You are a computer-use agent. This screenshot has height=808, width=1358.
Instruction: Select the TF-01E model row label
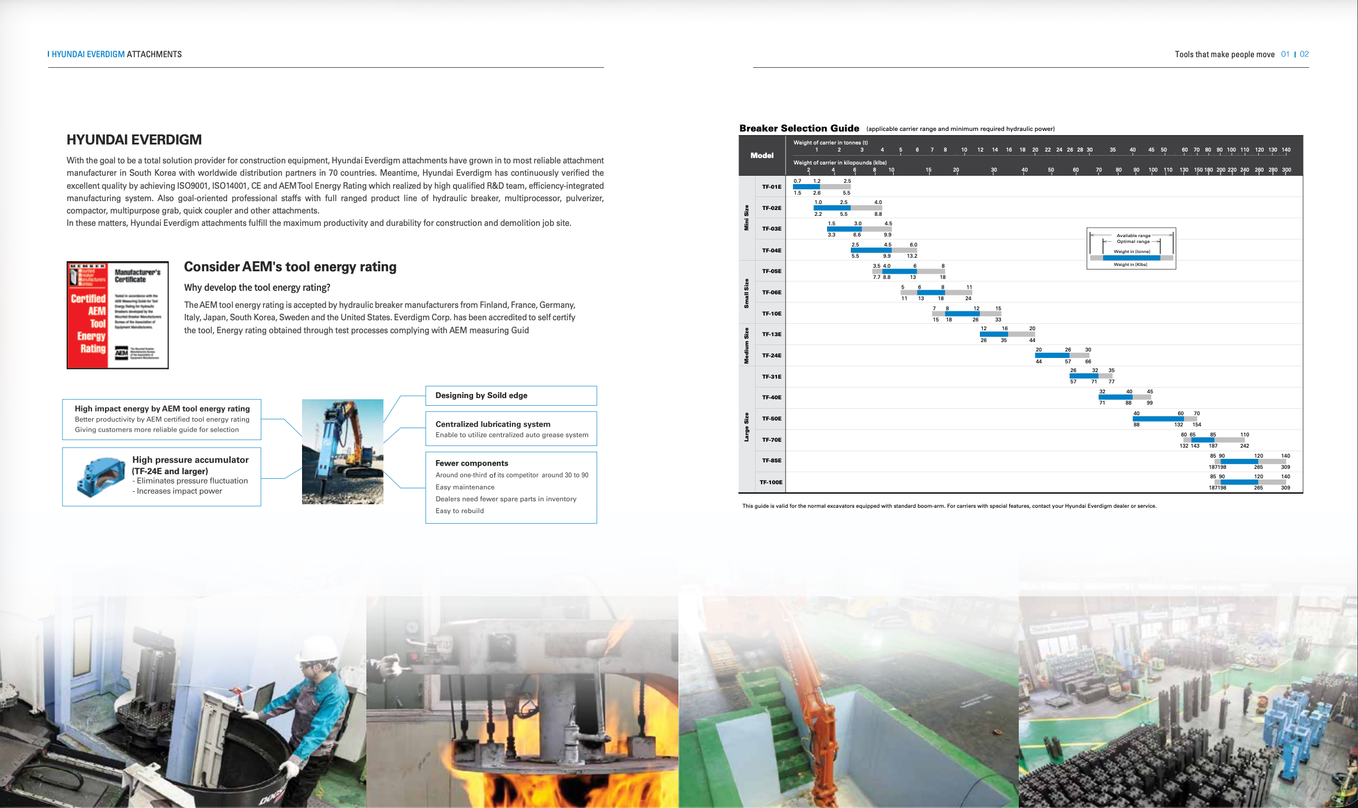[x=772, y=187]
